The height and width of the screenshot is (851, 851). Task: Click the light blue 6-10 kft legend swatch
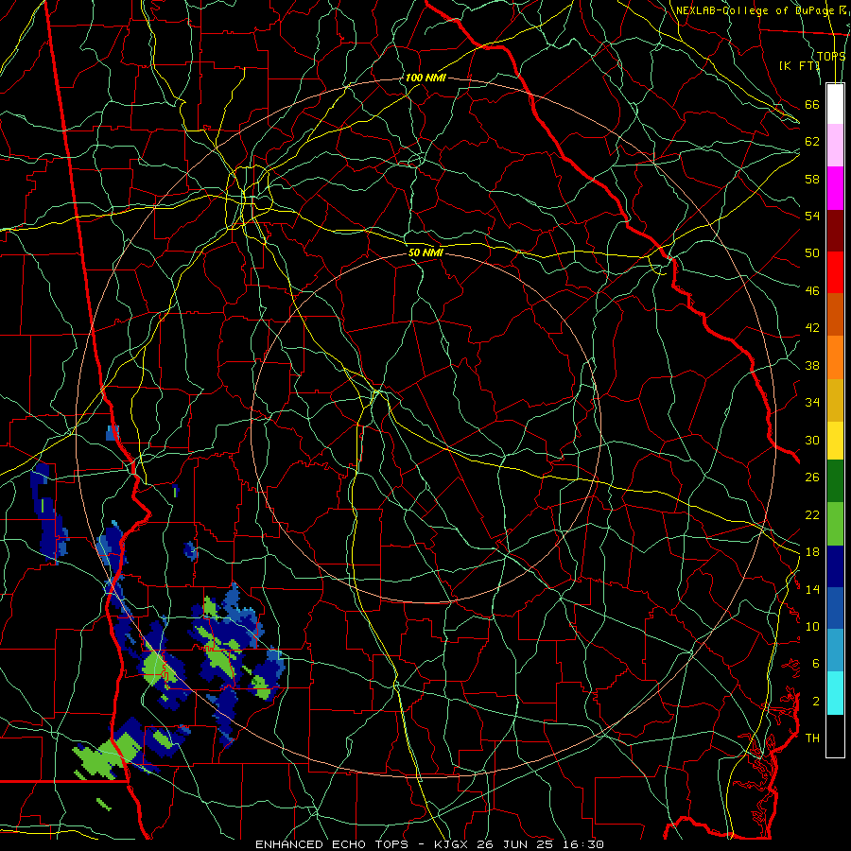click(835, 651)
